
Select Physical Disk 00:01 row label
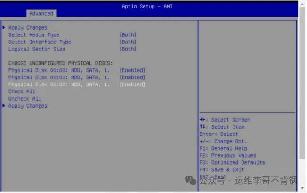coord(59,77)
